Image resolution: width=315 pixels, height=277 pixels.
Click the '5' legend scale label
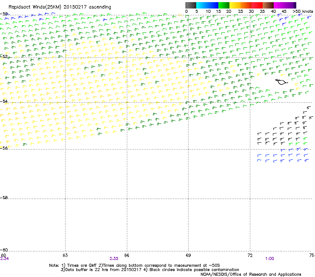(197, 12)
